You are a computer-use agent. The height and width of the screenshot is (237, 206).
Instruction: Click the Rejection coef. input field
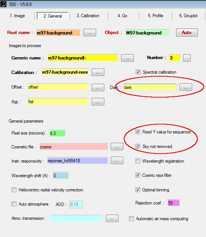point(173,203)
